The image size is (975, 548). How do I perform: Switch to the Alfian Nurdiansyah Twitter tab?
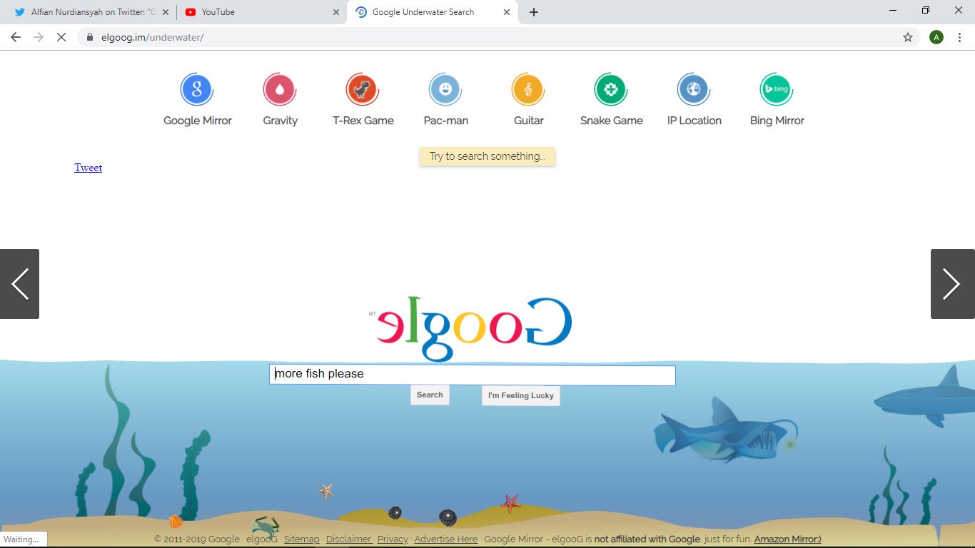pos(91,12)
